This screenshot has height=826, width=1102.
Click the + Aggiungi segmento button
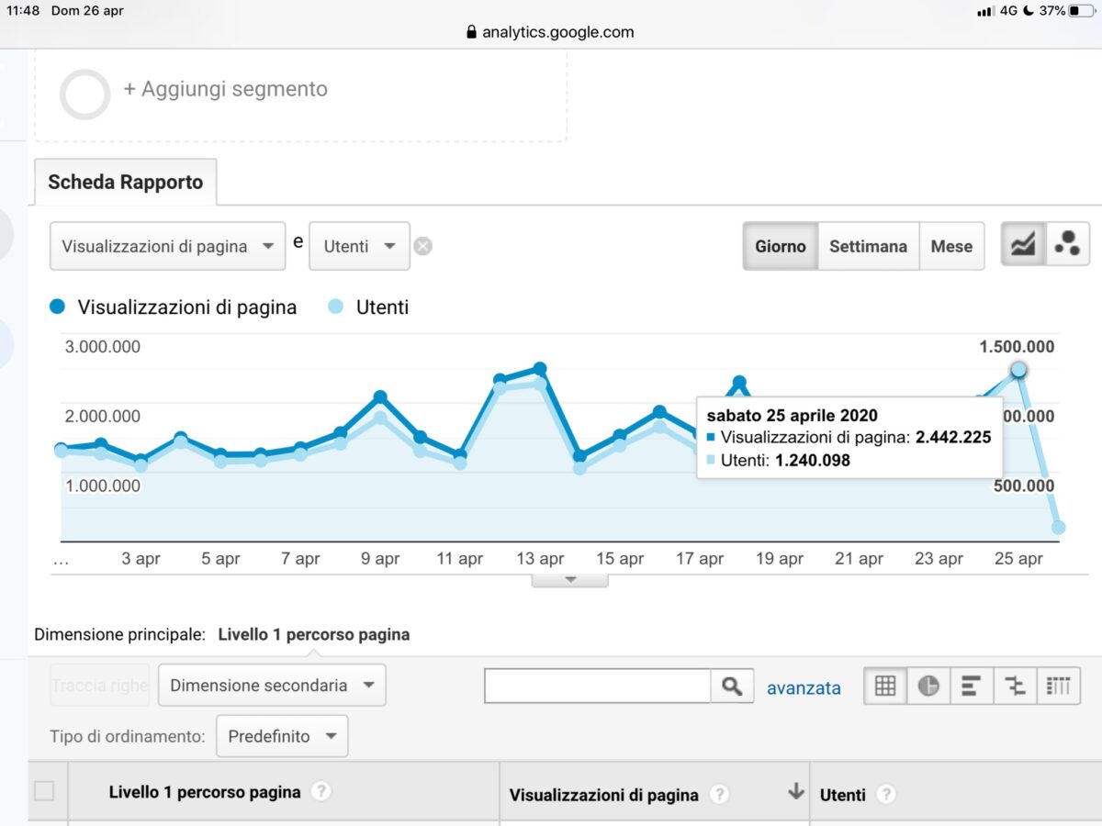(226, 89)
